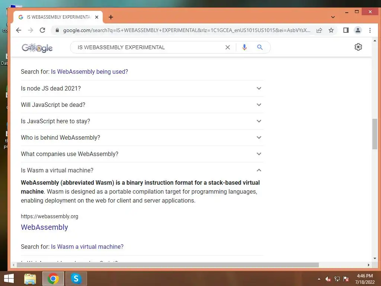This screenshot has height=286, width=381.
Task: Open the taskbar clock and date
Action: [x=365, y=279]
